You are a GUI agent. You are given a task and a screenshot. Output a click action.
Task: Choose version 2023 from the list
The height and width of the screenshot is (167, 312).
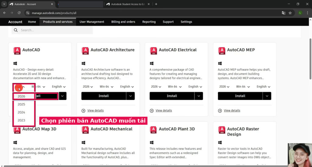pyautogui.click(x=24, y=120)
